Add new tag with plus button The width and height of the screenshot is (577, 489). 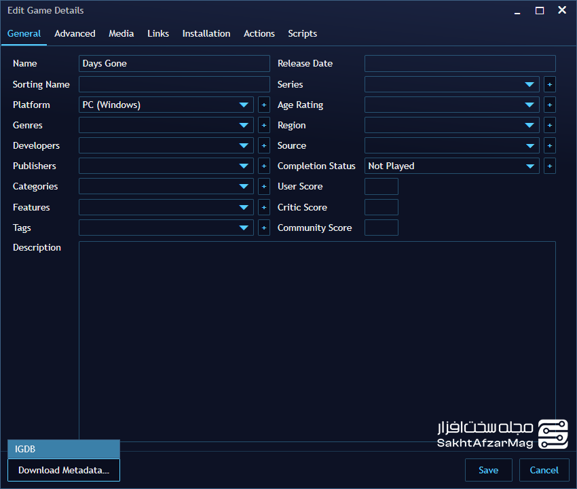click(264, 228)
